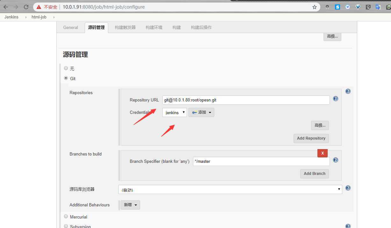Image resolution: width=391 pixels, height=228 pixels.
Task: Open help for Branch Specifier field
Action: [336, 160]
